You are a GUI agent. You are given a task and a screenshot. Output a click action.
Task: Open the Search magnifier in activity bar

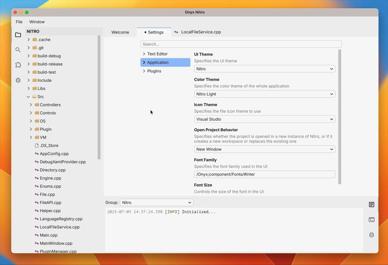18,50
